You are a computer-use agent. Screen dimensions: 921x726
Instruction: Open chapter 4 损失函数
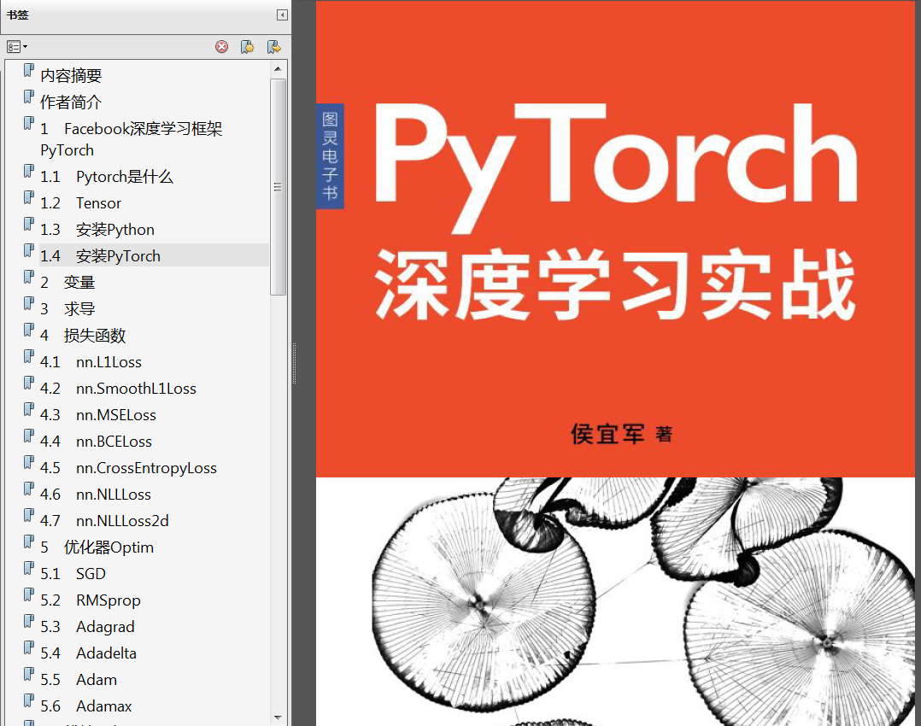[83, 336]
